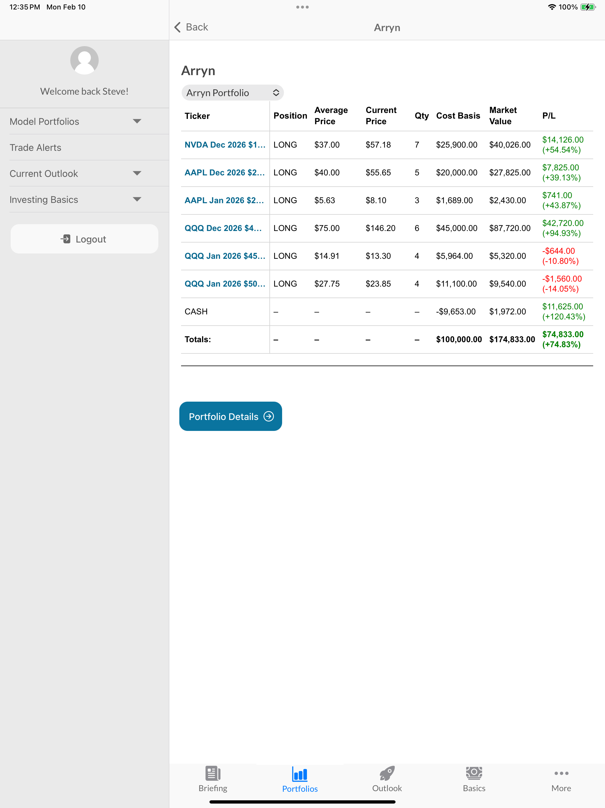Open the NVDA Dec 2026 option link
605x808 pixels.
pos(225,145)
